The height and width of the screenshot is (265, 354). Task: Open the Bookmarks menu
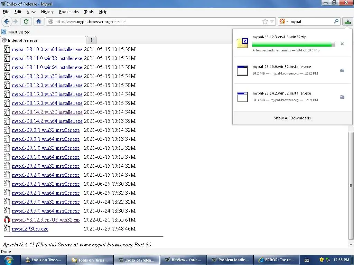(x=69, y=12)
